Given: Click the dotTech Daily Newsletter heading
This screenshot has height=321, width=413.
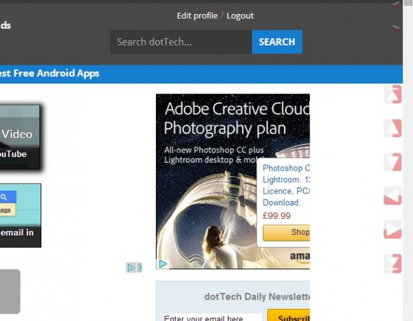Looking at the screenshot, I should 257,297.
